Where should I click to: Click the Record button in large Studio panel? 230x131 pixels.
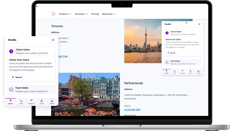point(17,77)
